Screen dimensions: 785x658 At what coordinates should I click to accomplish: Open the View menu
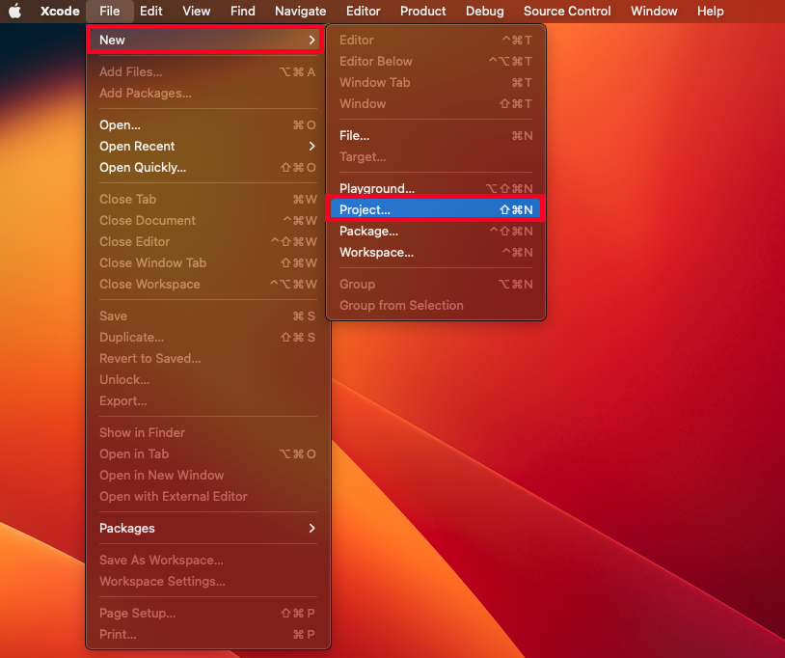[x=197, y=11]
